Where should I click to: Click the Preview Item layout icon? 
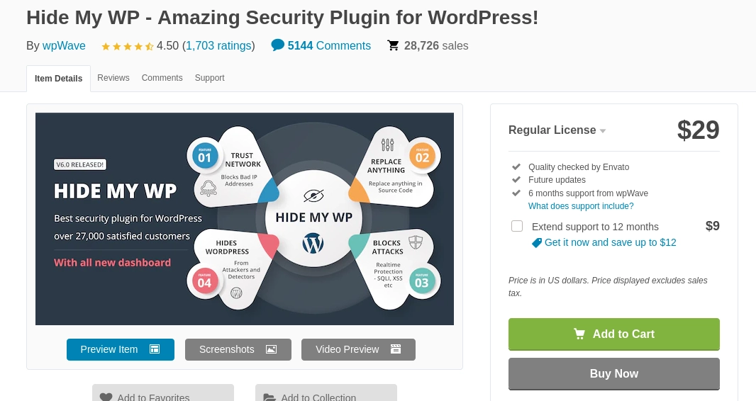click(x=155, y=349)
